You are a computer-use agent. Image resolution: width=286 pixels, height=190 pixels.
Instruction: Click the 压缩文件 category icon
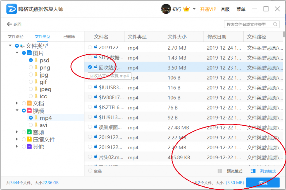pyautogui.click(x=29, y=139)
